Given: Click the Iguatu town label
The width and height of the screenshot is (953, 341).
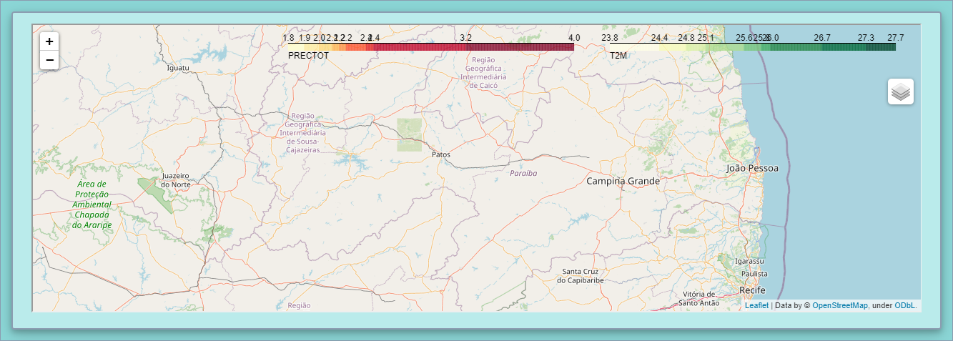Looking at the screenshot, I should [x=177, y=68].
